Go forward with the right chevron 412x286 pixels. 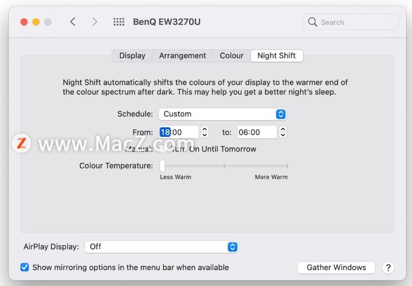click(95, 22)
